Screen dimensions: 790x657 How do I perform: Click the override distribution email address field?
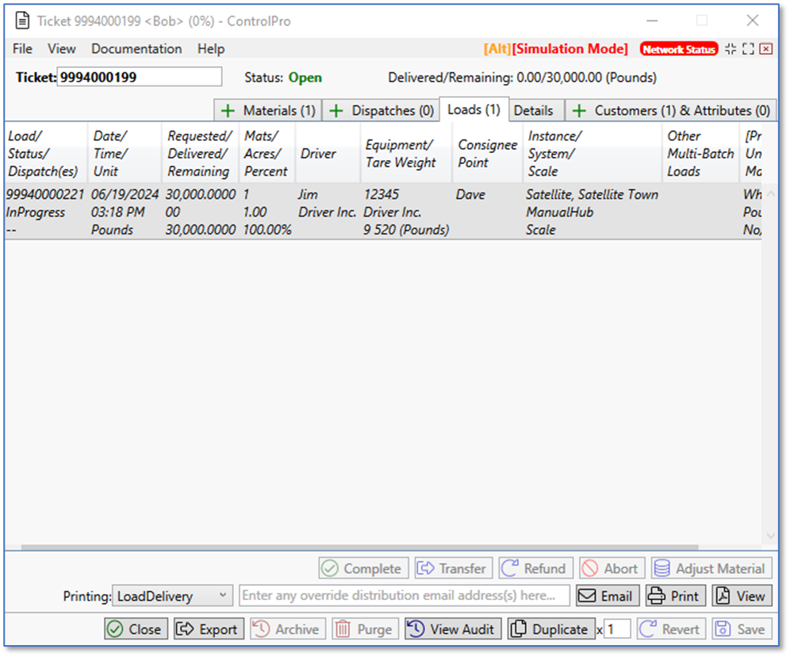405,596
